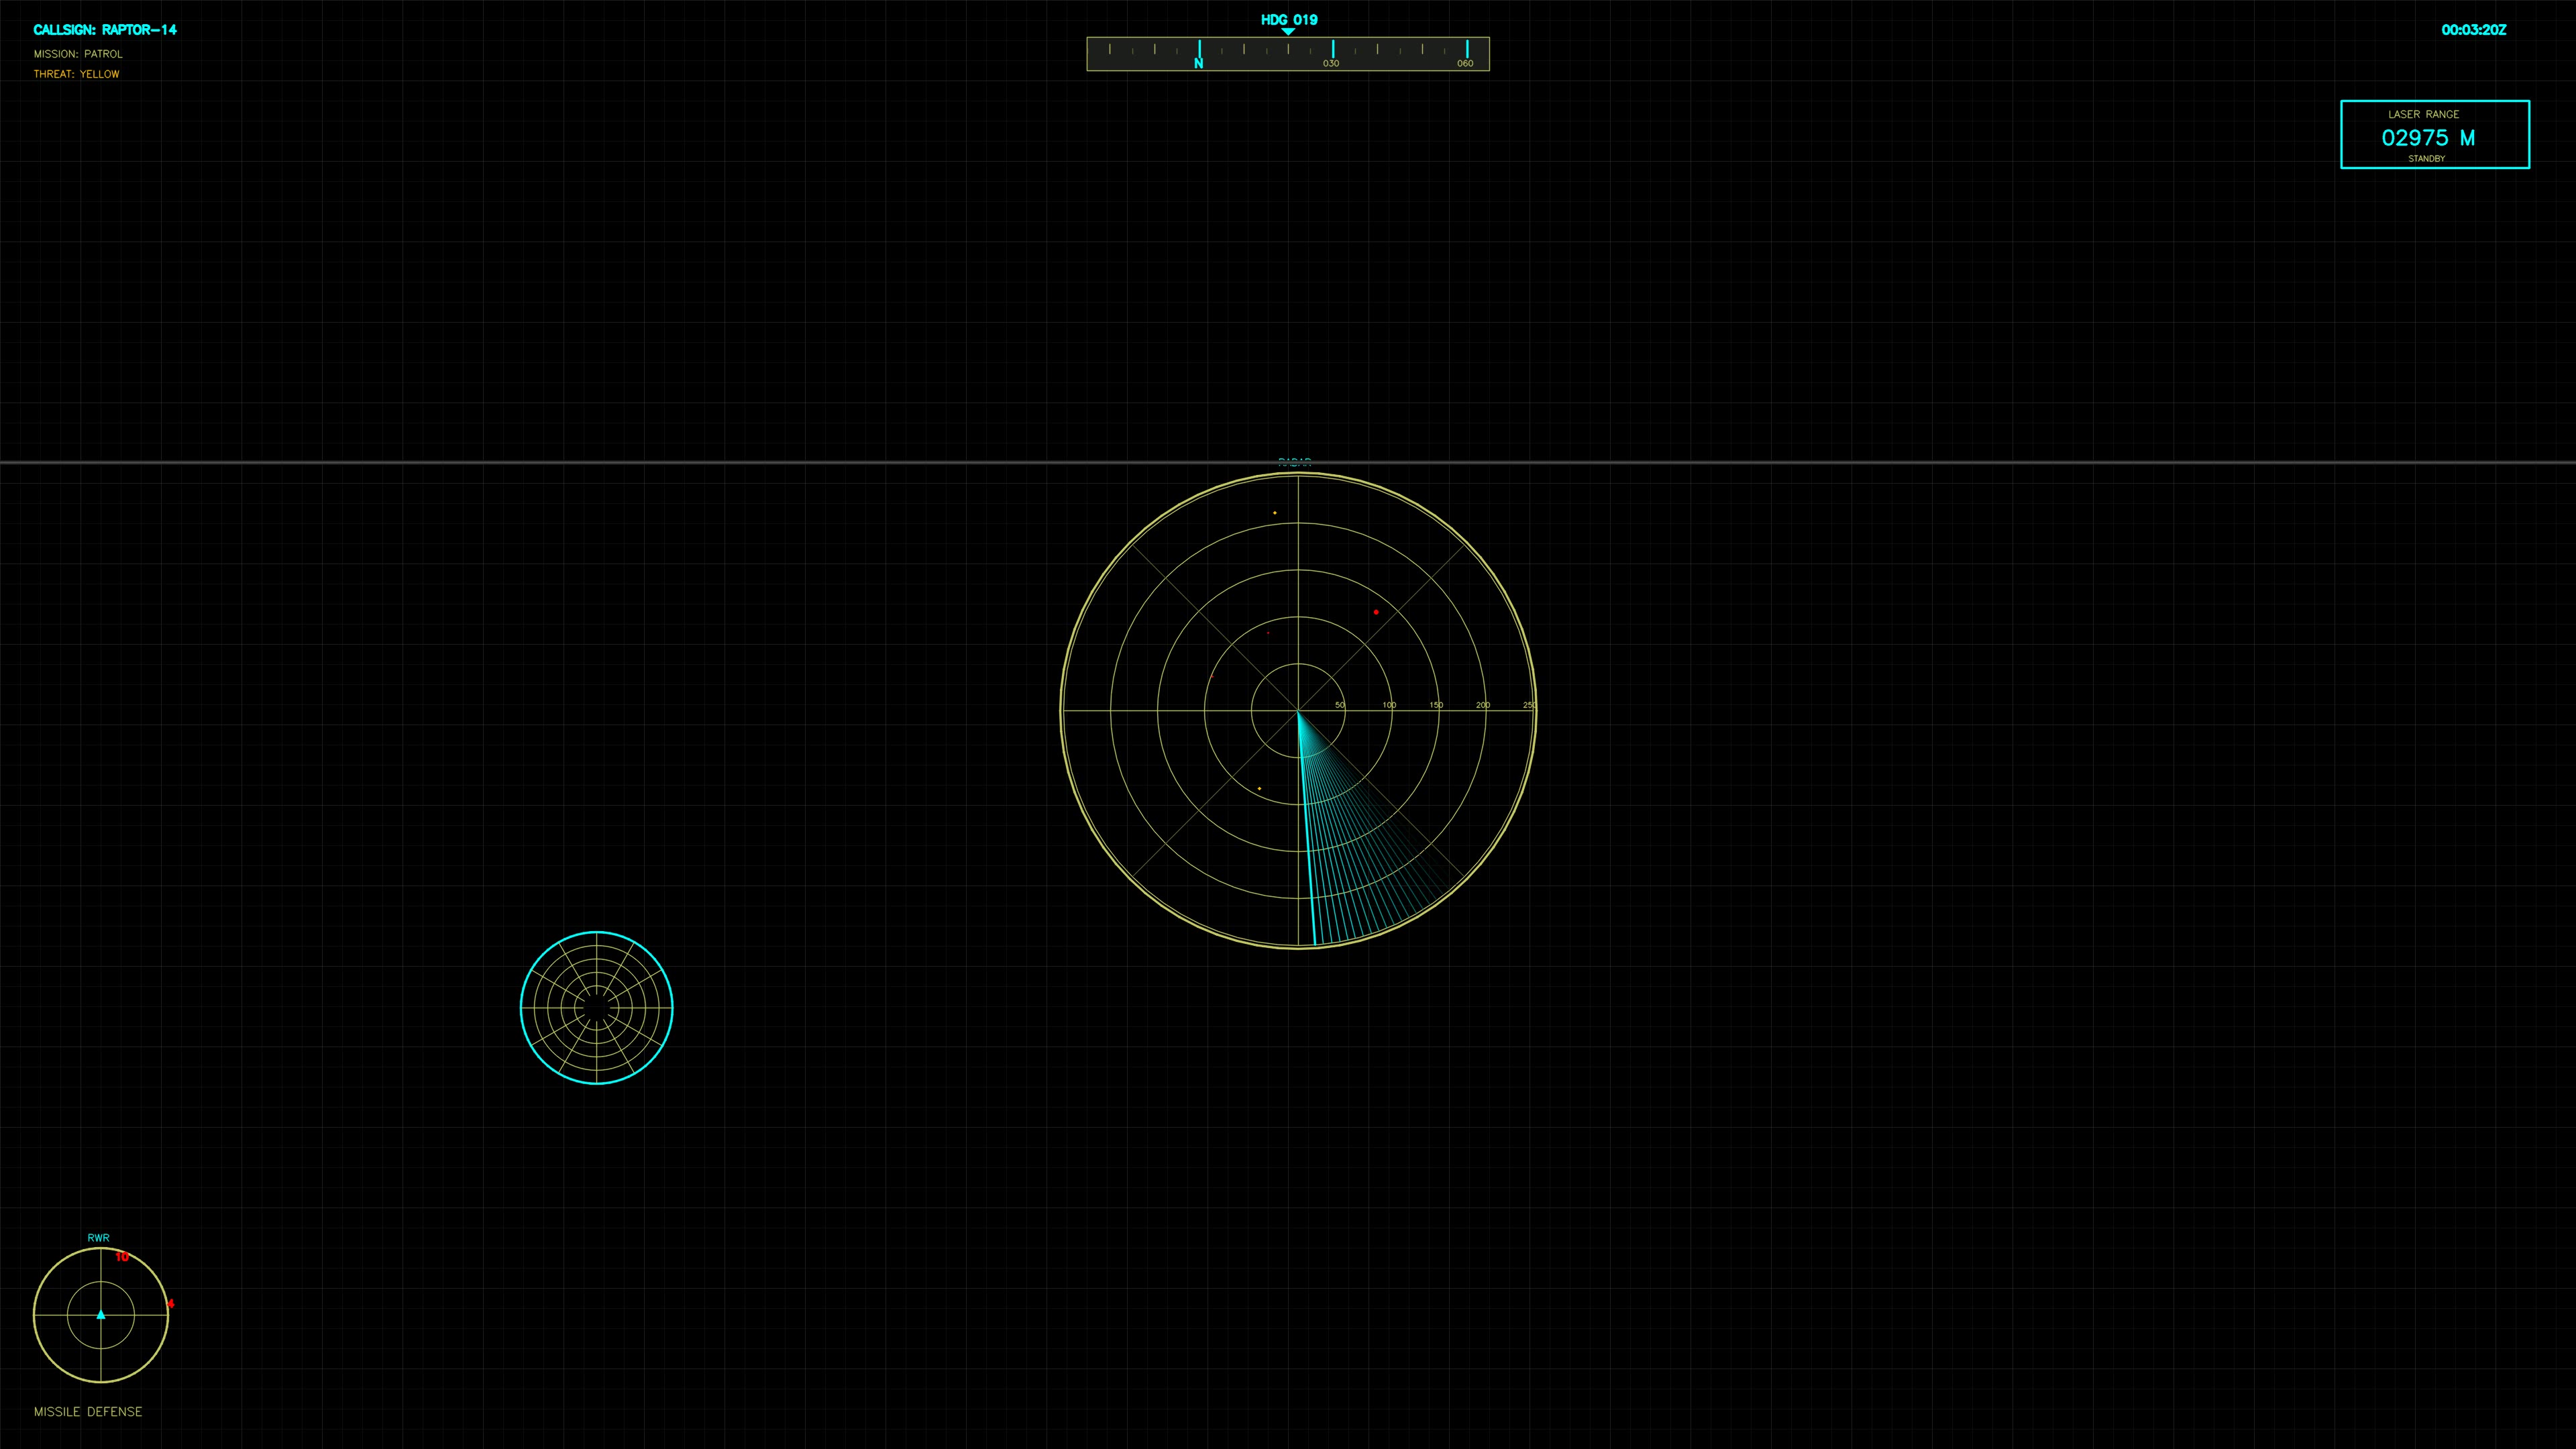Select the cyan ownship triangle in RWR center
Screen dimensions: 2576x1449
pos(101,1315)
